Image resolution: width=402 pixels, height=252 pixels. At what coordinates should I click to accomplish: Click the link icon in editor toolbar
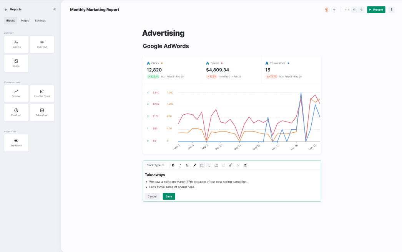[231, 165]
